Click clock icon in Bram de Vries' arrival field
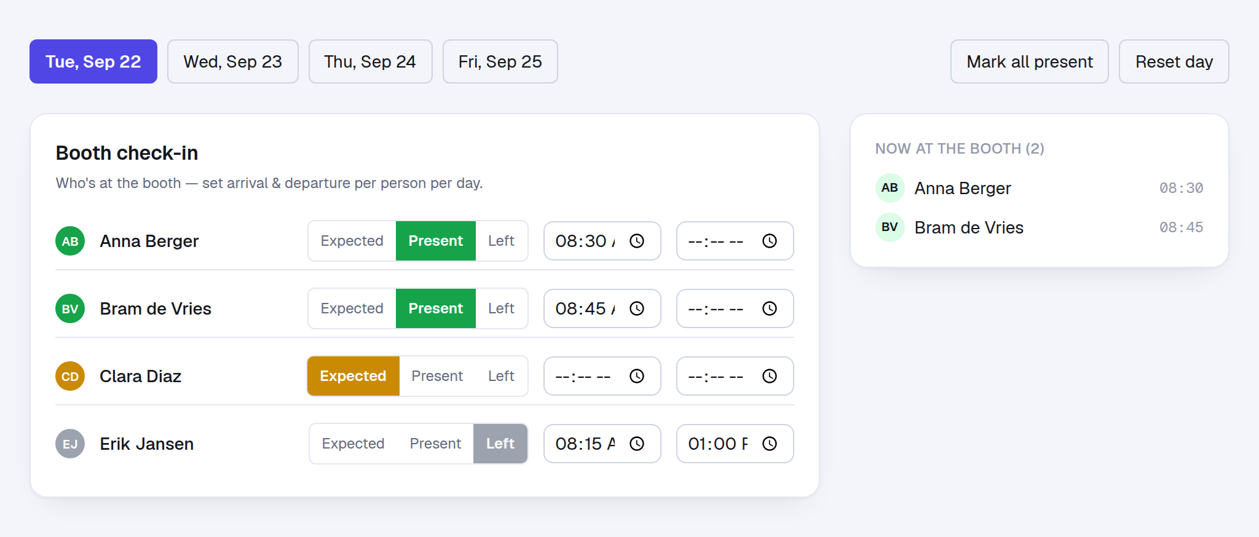This screenshot has height=537, width=1259. click(x=637, y=308)
